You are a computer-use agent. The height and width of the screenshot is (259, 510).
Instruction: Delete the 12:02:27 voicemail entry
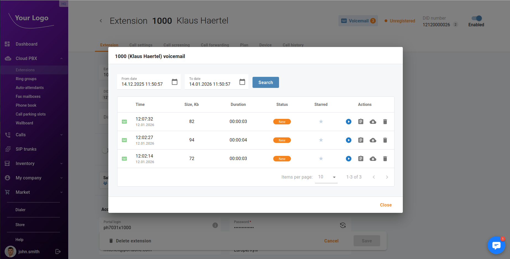(385, 140)
